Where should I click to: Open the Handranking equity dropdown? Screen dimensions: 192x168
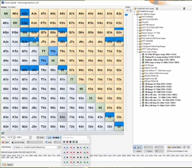pyautogui.click(x=35, y=147)
